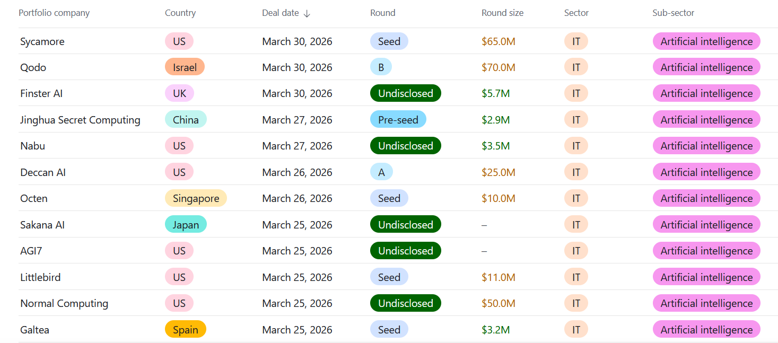Click the UK country tag
778x343 pixels.
point(179,93)
